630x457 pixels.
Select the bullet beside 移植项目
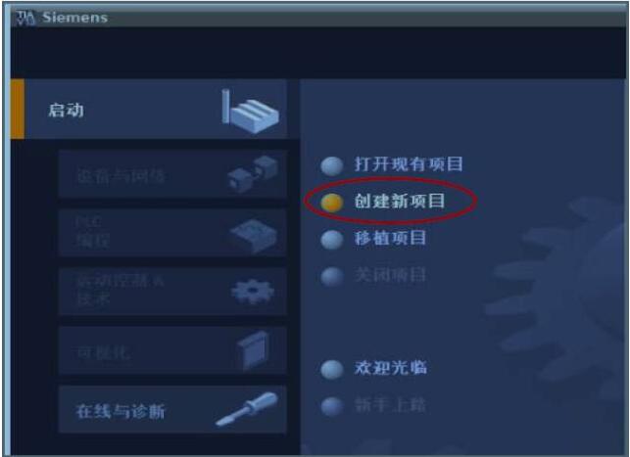click(332, 240)
